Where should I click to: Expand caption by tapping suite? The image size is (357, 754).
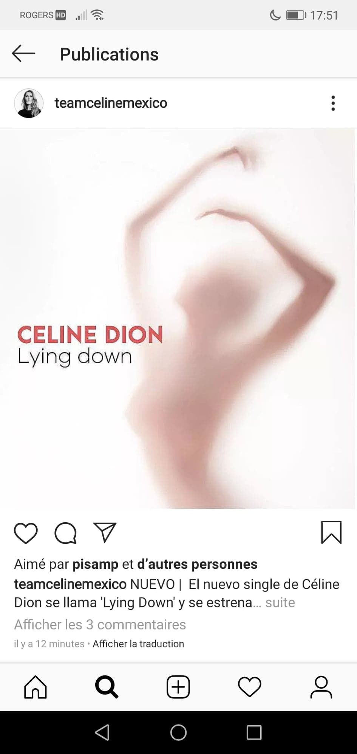pos(280,602)
